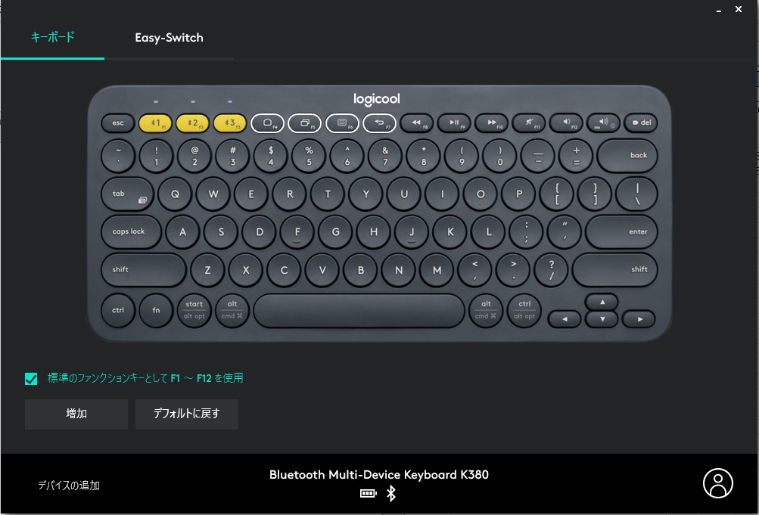Click the デフォルトに戻す button

tap(187, 414)
